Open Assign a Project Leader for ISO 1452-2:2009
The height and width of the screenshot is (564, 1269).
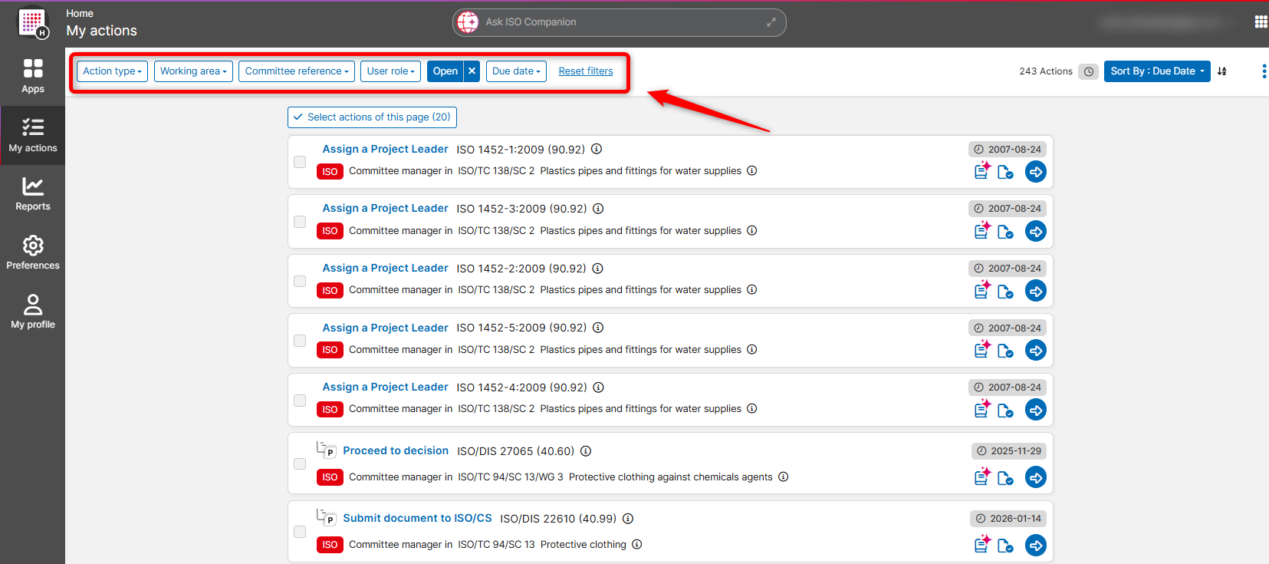385,268
